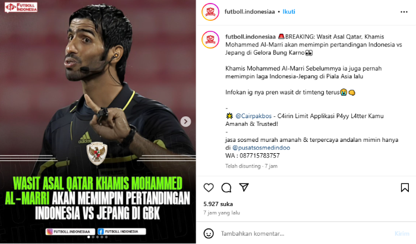The width and height of the screenshot is (416, 244).
Task: Follow account via Ikuti button
Action: coord(289,12)
